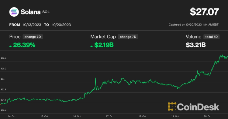Click the 14. Oct axis date

point(12,116)
